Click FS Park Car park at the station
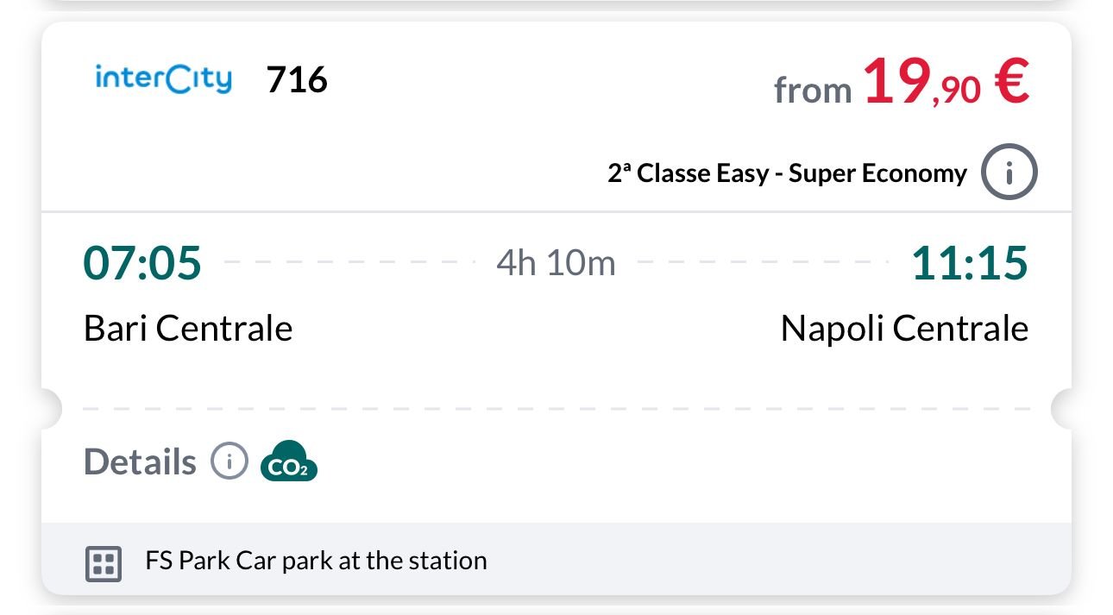 pos(316,561)
